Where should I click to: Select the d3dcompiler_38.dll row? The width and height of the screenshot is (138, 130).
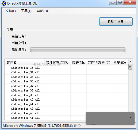click(x=67, y=90)
